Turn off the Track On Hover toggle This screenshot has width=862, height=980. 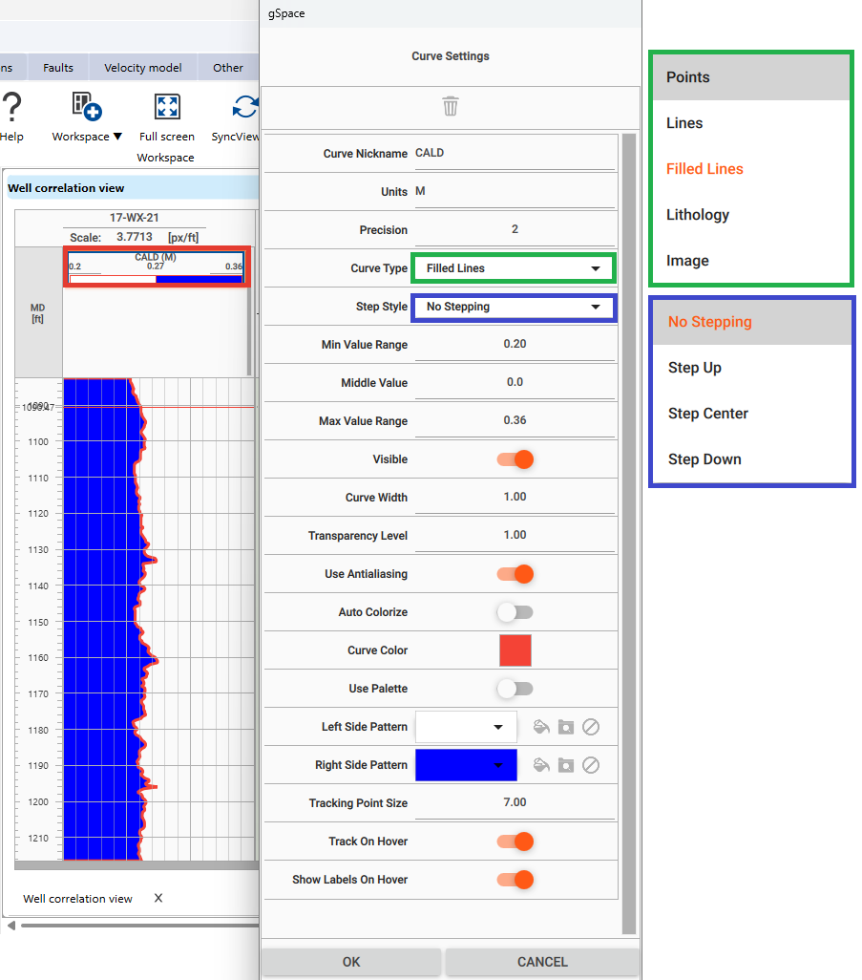pos(515,842)
